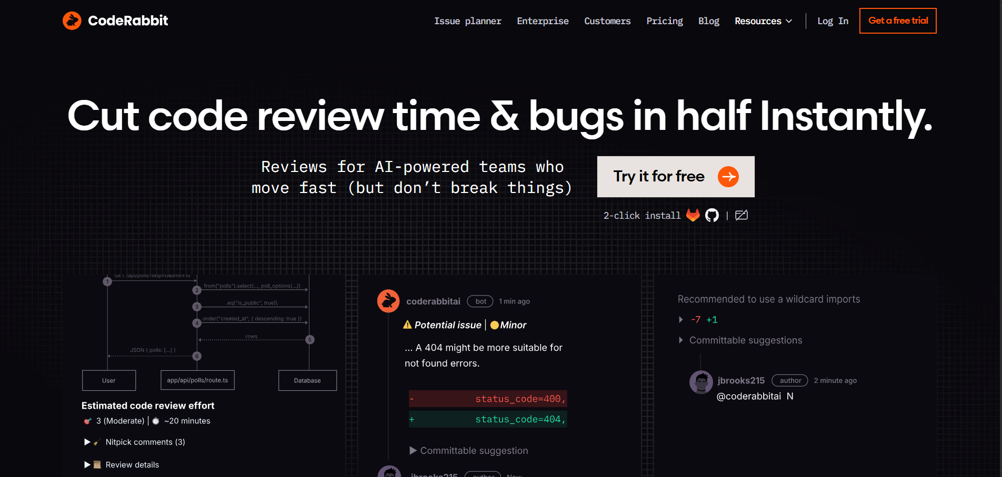Click the Get a free trial button
Screen dimensions: 1002x477
[x=897, y=21]
